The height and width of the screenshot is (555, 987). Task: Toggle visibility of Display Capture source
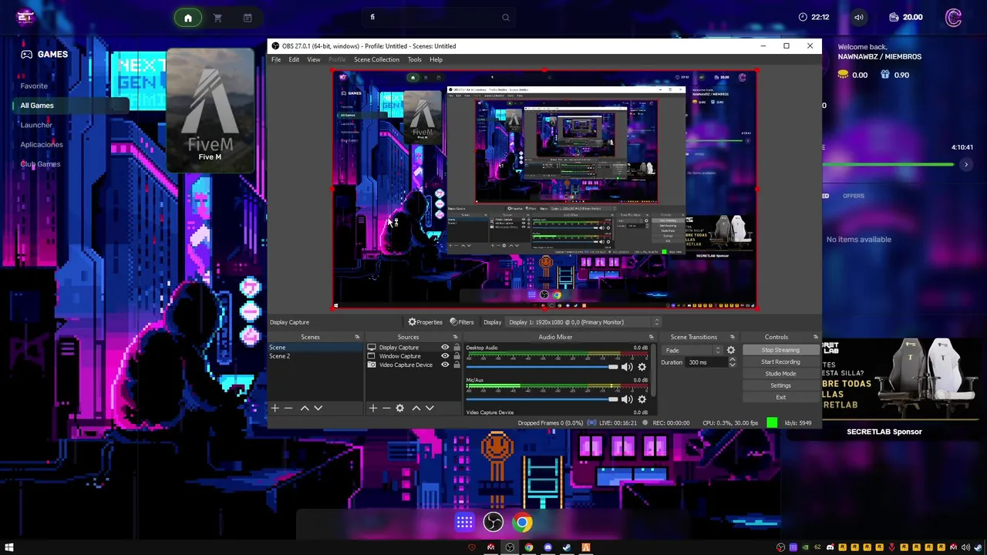click(x=445, y=348)
